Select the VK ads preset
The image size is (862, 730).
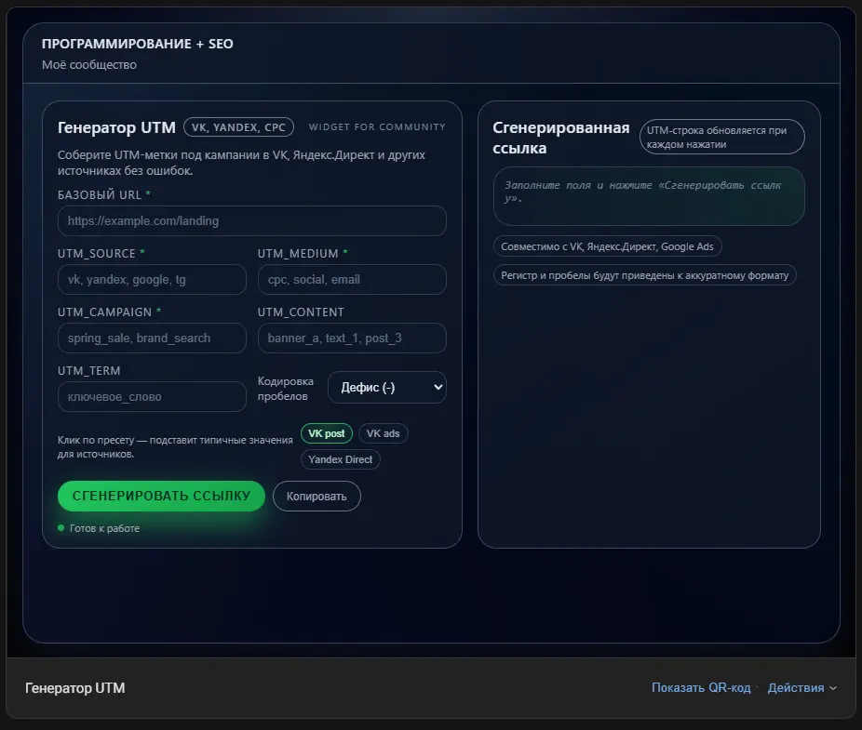pos(383,434)
